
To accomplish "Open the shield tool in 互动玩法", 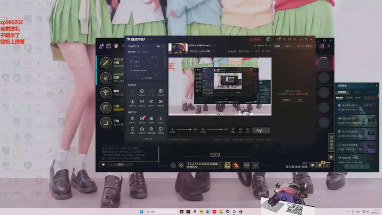I will (x=142, y=102).
